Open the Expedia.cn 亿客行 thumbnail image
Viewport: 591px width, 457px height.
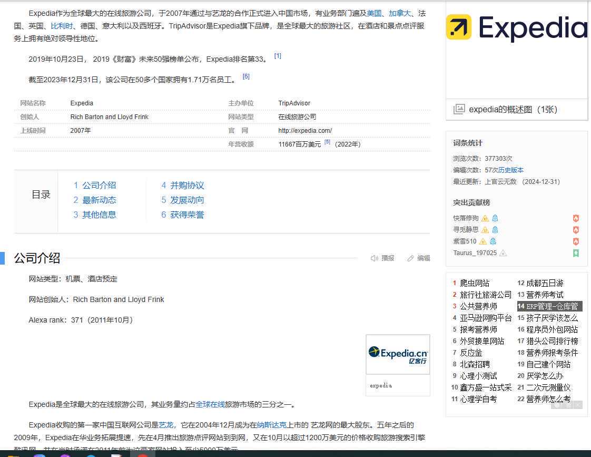point(398,354)
